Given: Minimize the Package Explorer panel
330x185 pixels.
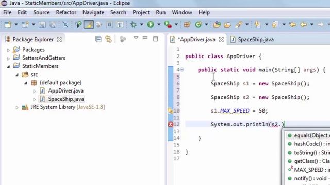Looking at the screenshot, I should [145, 38].
